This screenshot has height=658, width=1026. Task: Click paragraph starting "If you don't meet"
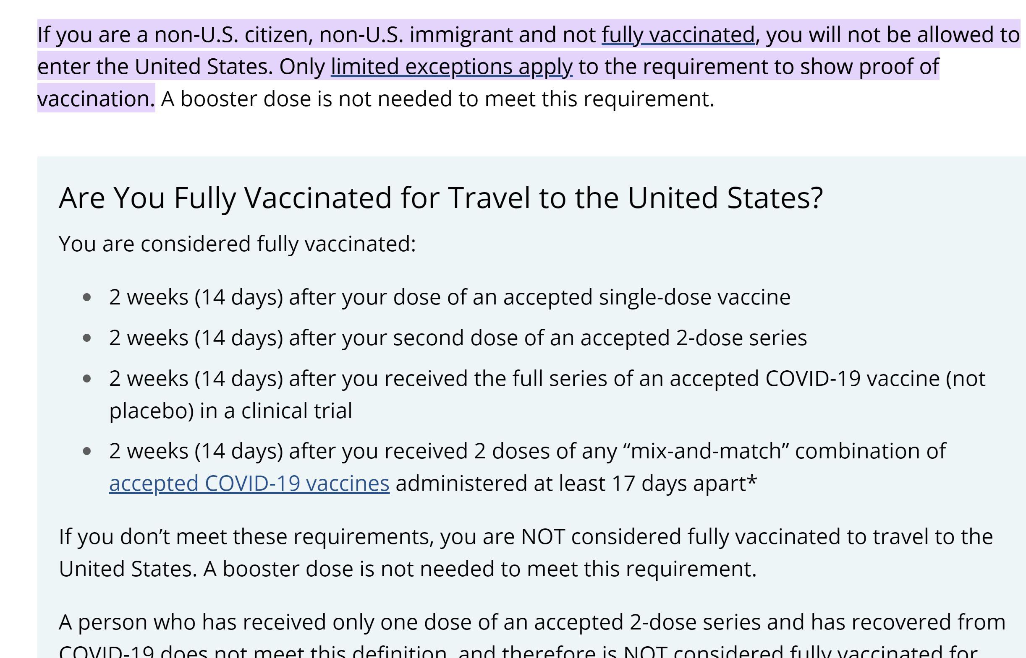[x=526, y=553]
